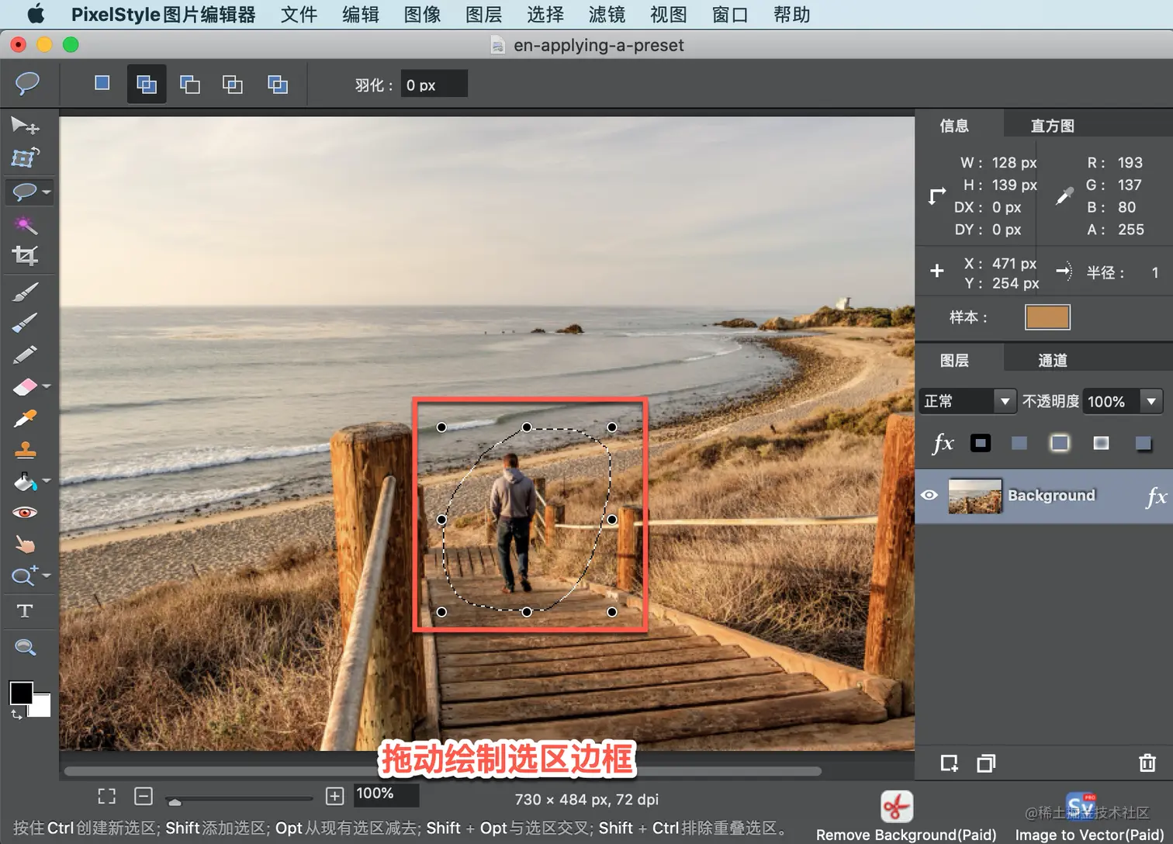Viewport: 1173px width, 844px height.
Task: Click the Remove Background scissors icon
Action: point(896,807)
